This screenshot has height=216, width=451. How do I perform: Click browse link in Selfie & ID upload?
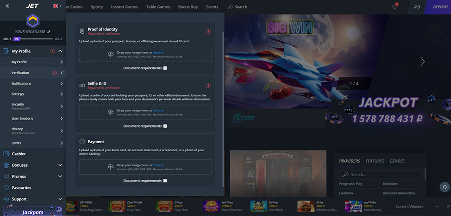point(158,111)
